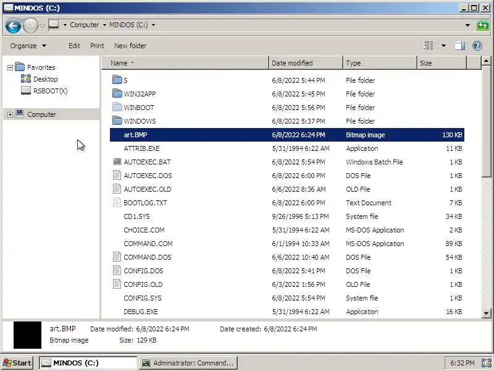The width and height of the screenshot is (494, 371).
Task: Sort by the Type column header
Action: pyautogui.click(x=380, y=63)
